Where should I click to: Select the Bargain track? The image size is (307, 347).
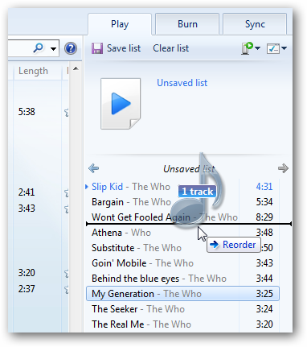(x=182, y=202)
